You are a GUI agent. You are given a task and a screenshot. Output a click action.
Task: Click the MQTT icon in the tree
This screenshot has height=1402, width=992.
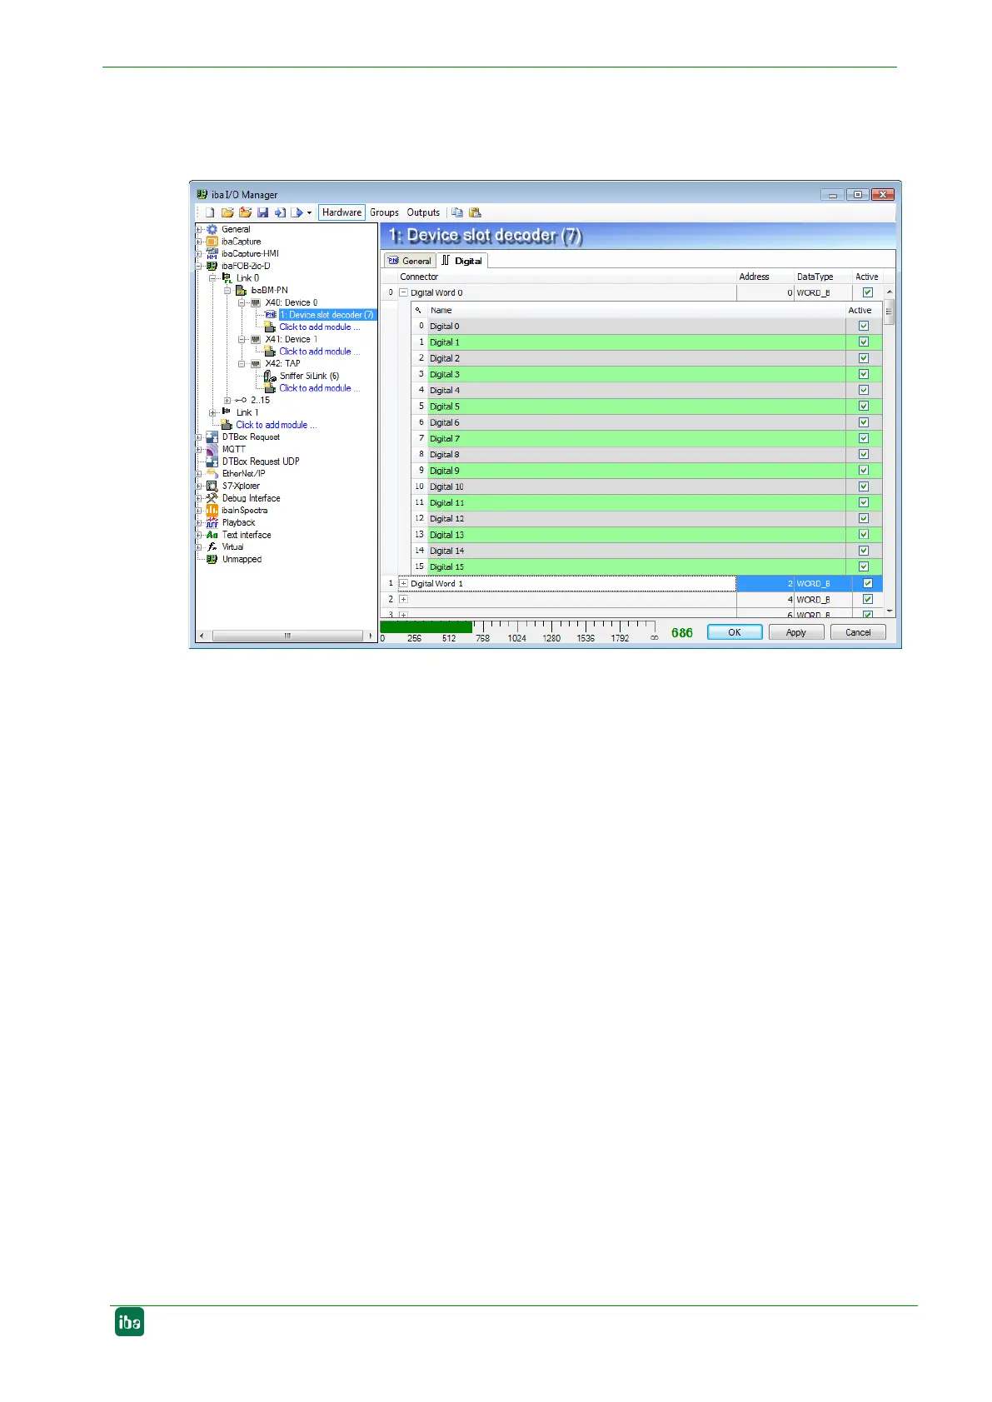212,449
